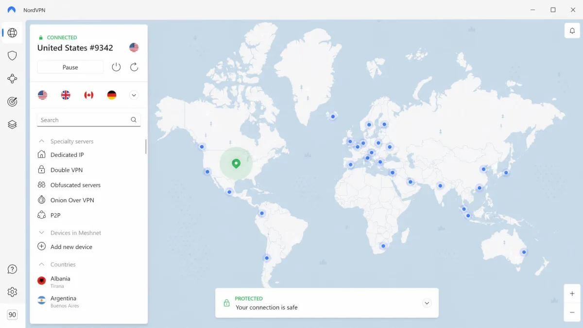Click the US flag next to server name
The image size is (583, 328).
(x=134, y=47)
